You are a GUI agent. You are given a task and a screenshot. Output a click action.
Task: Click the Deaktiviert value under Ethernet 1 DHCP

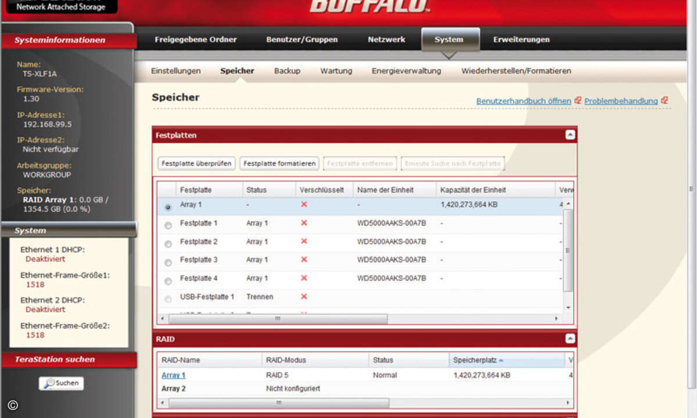45,259
